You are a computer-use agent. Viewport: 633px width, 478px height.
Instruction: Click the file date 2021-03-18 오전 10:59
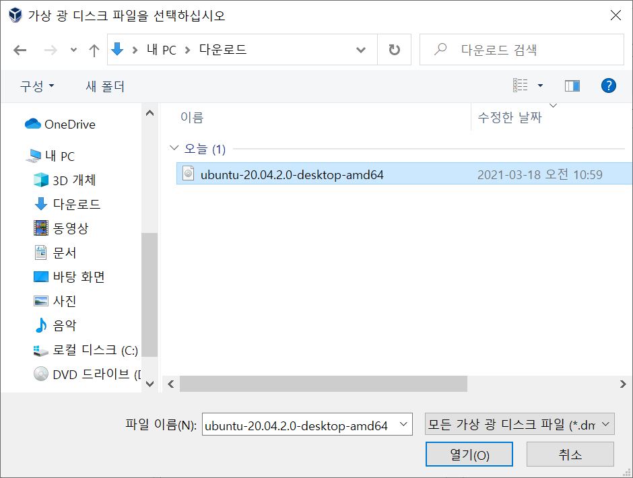point(540,174)
